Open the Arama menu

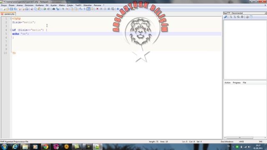click(20, 5)
